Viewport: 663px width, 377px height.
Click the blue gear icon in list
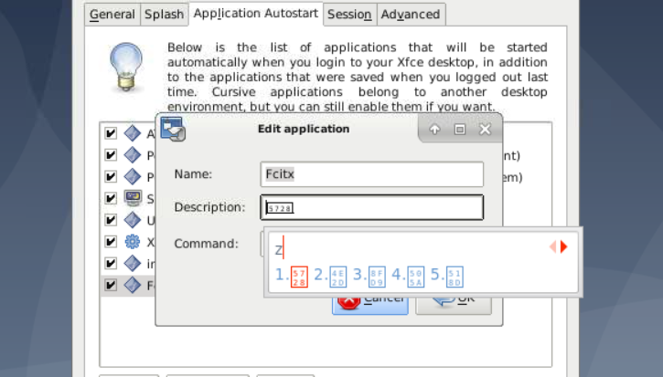[x=133, y=242]
